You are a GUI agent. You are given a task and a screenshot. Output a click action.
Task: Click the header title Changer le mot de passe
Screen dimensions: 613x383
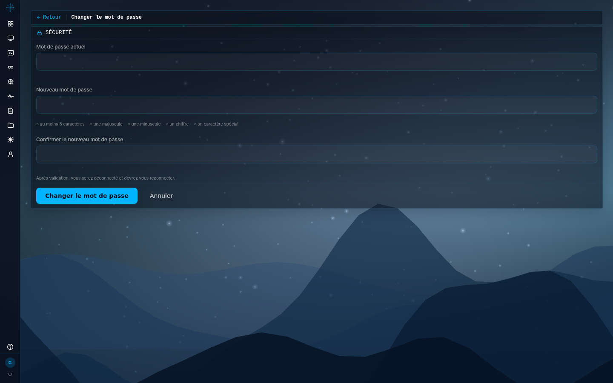coord(106,17)
